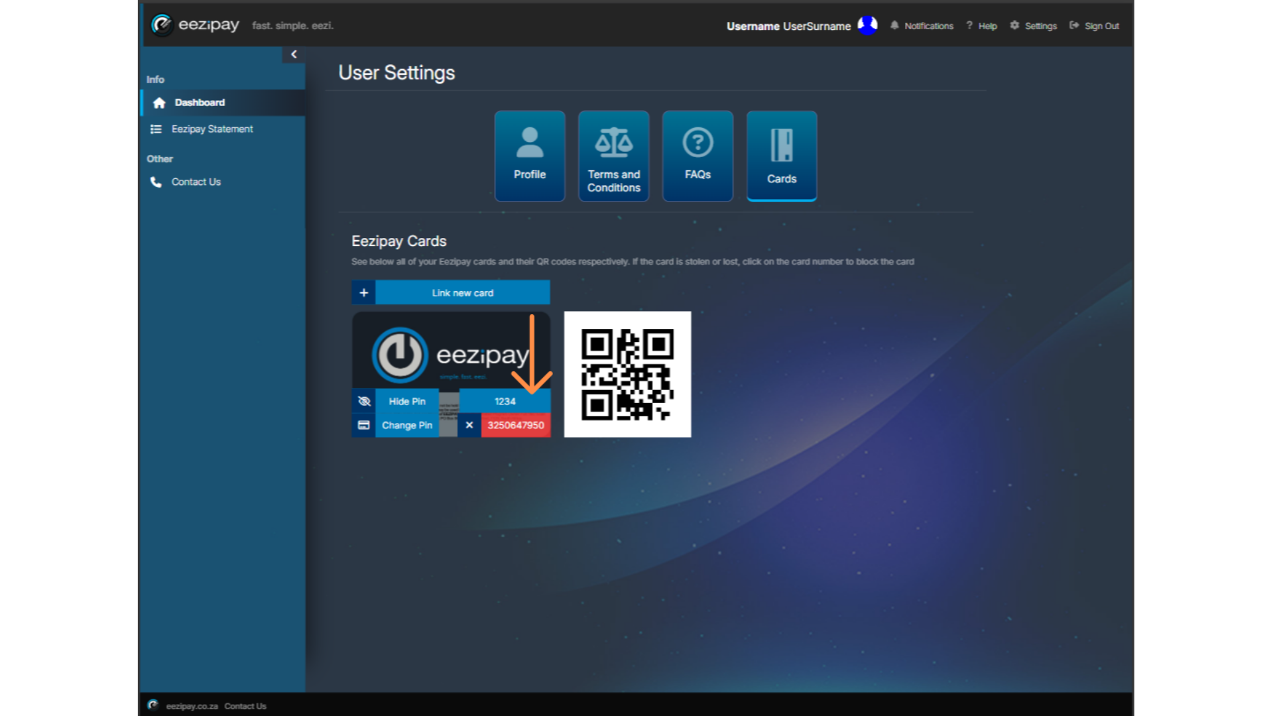
Task: Click the eezipay card power logo
Action: coord(400,355)
